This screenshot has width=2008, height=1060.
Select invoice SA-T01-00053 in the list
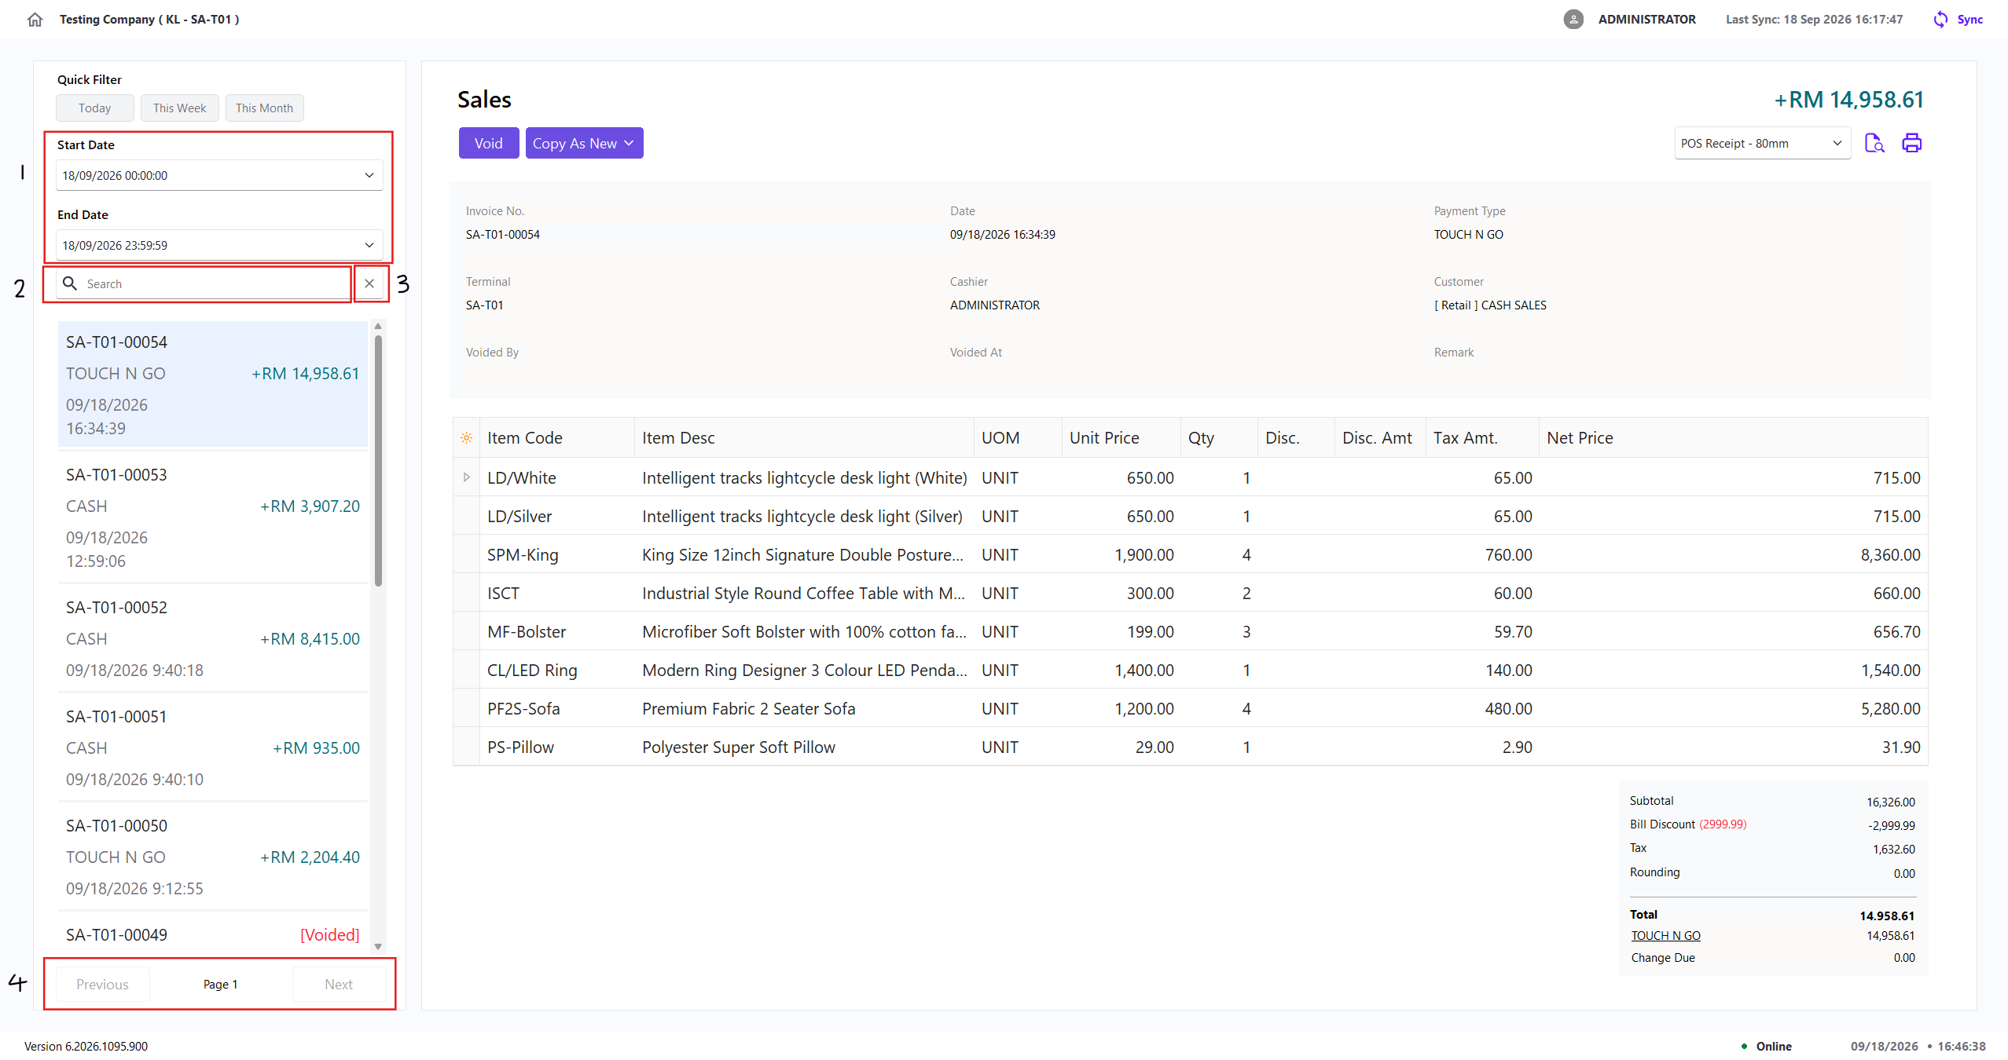pyautogui.click(x=213, y=517)
